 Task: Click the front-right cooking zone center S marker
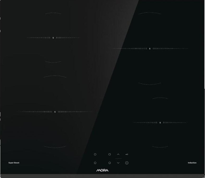click(x=160, y=122)
